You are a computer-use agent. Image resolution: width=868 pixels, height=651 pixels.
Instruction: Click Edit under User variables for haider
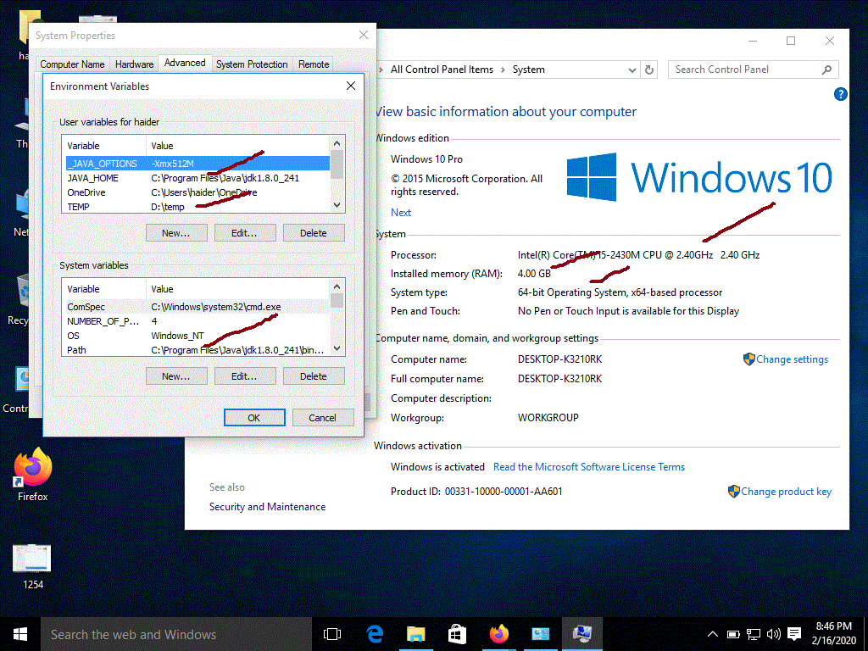pyautogui.click(x=245, y=233)
